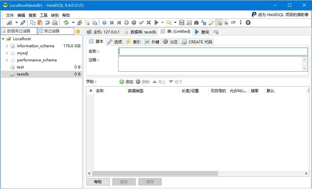Image resolution: width=312 pixels, height=189 pixels.
Task: Toggle the query word-wrap button
Action: tap(233, 22)
